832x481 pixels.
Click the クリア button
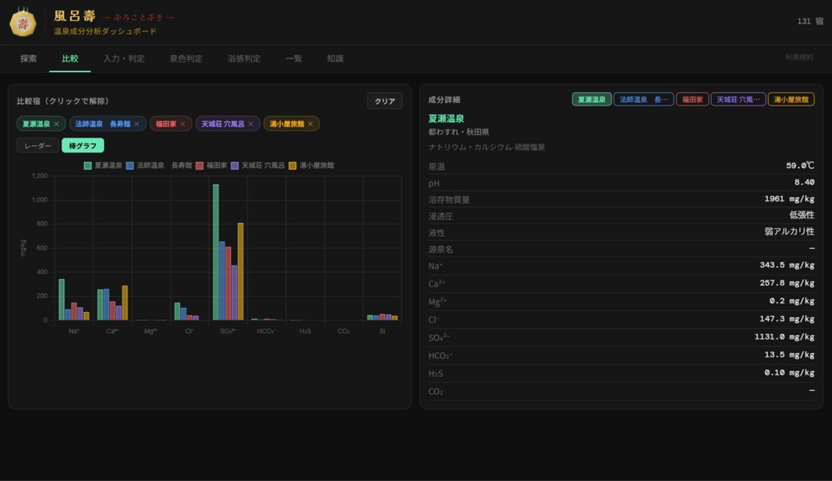pyautogui.click(x=385, y=101)
